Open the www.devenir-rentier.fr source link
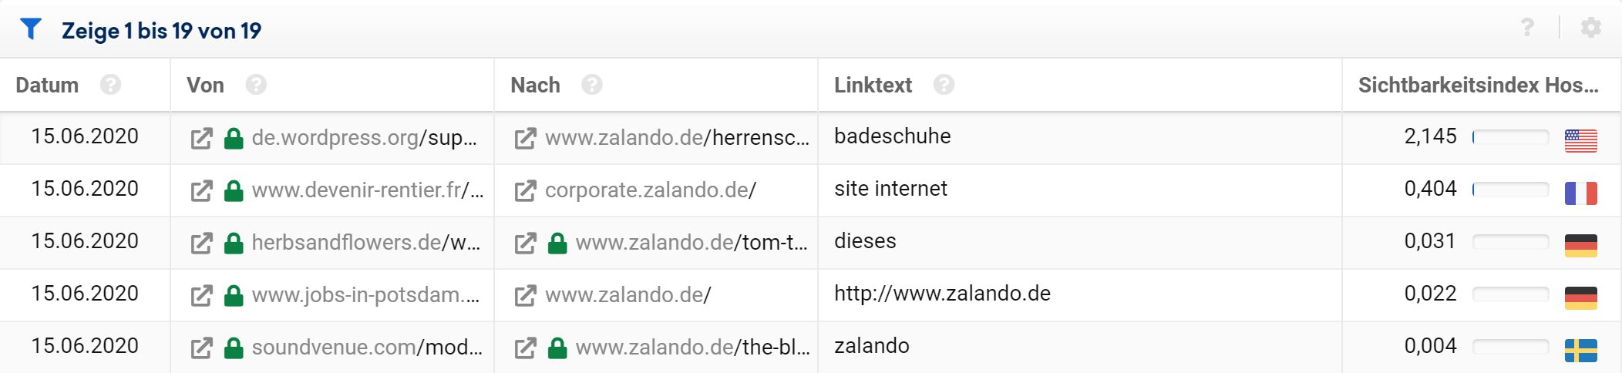This screenshot has height=373, width=1622. click(x=367, y=190)
